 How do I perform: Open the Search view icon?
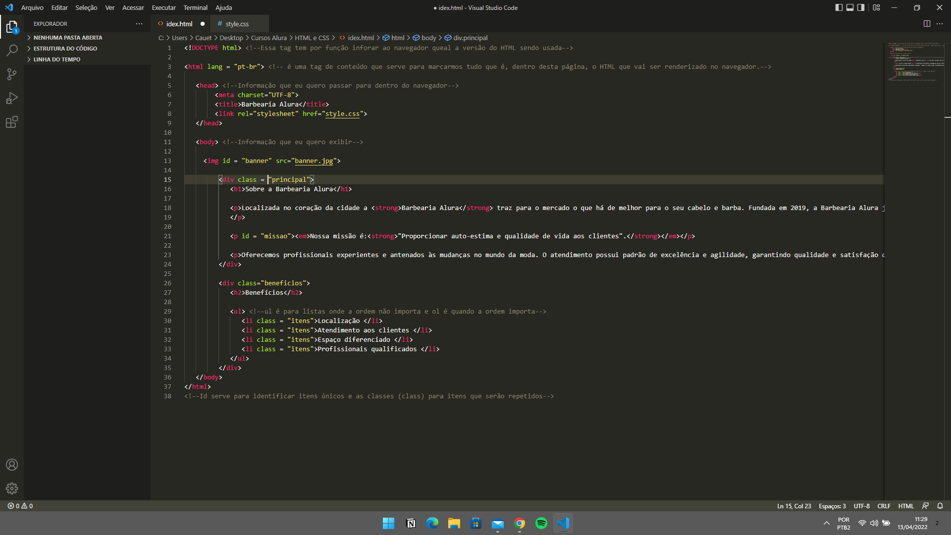pos(12,51)
